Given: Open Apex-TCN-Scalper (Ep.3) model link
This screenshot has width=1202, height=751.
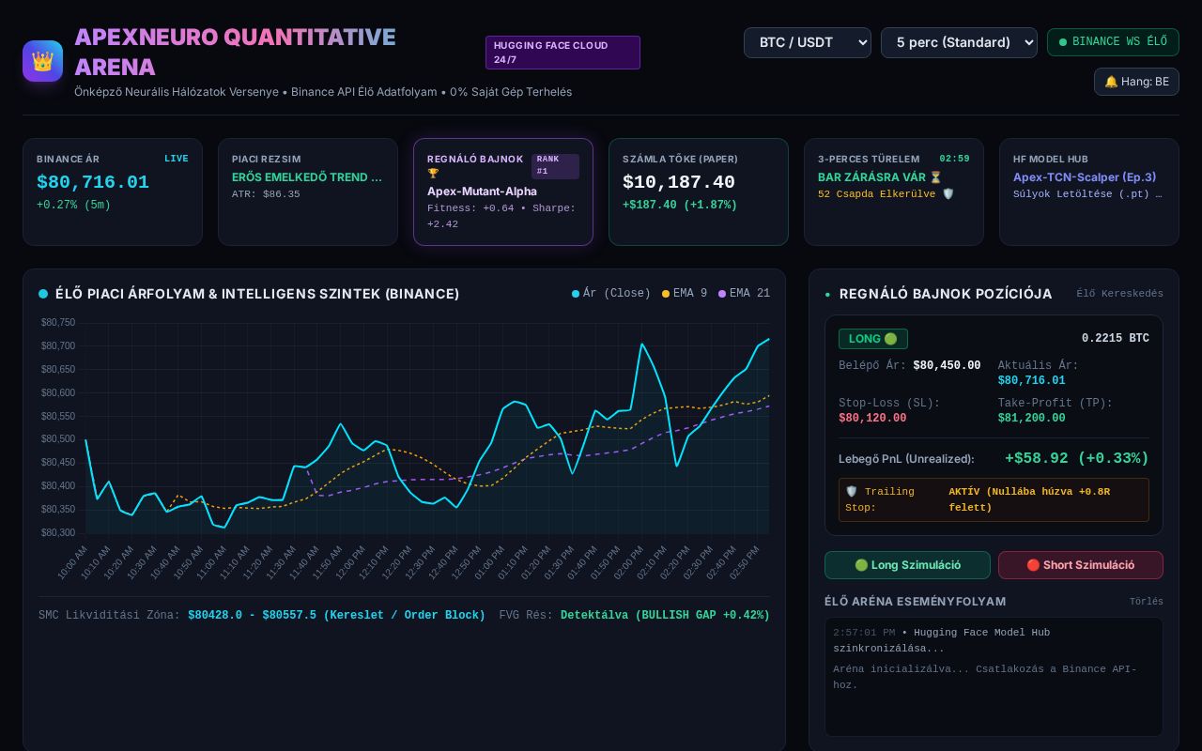Looking at the screenshot, I should [1085, 177].
